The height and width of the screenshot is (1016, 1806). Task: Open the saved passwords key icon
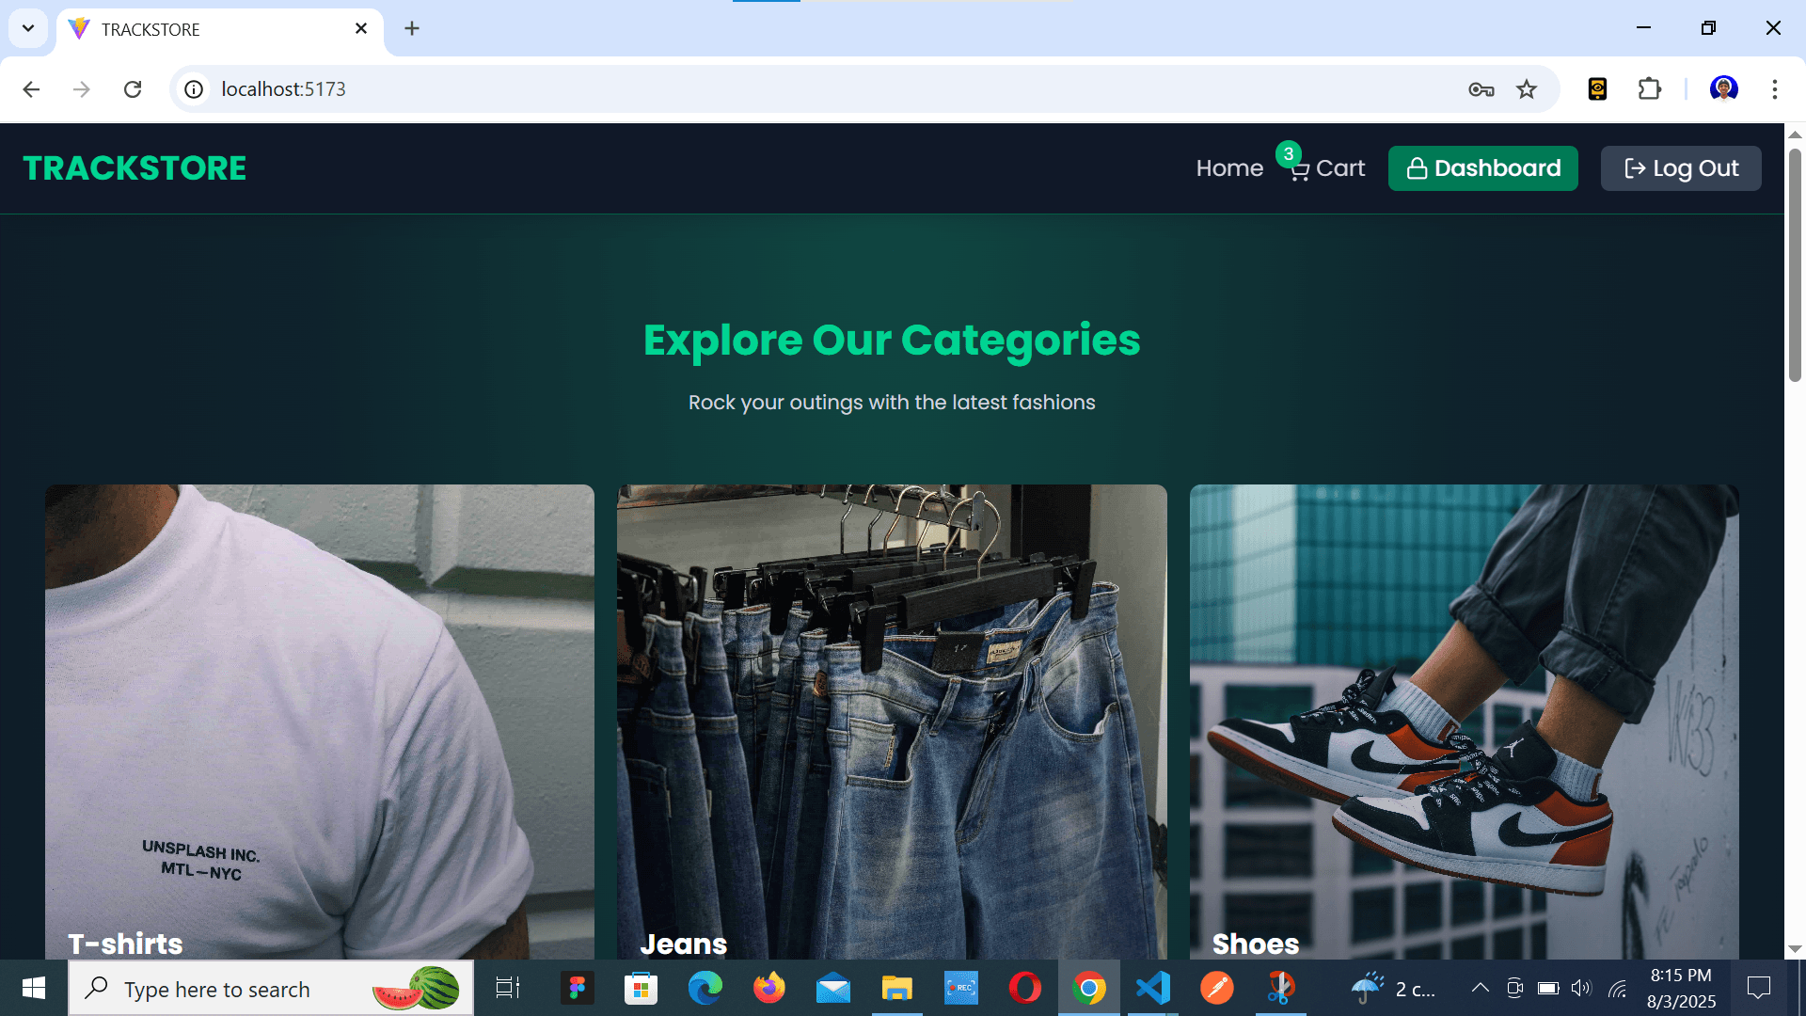(x=1481, y=89)
